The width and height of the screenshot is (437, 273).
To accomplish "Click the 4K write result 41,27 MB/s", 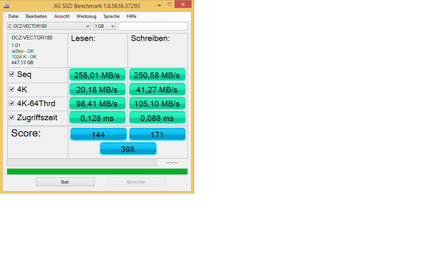I will click(157, 90).
